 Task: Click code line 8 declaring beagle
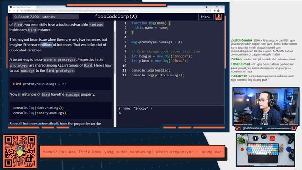(x=161, y=56)
